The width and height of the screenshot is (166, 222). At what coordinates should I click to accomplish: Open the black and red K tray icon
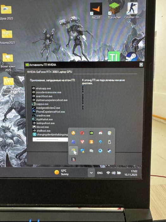coord(73,160)
